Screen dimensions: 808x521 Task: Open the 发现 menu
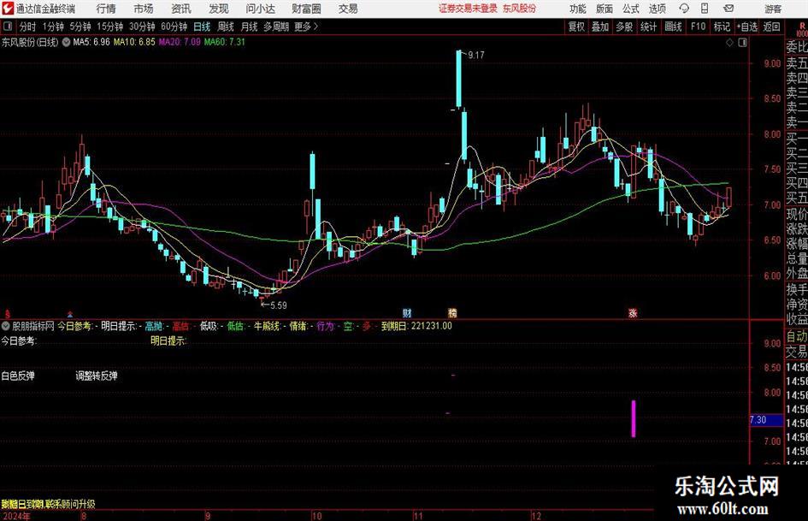click(219, 9)
